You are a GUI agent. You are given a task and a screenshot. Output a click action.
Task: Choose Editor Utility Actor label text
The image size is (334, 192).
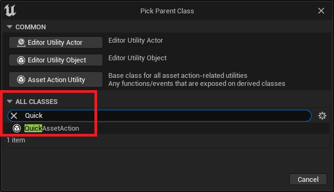(55, 43)
